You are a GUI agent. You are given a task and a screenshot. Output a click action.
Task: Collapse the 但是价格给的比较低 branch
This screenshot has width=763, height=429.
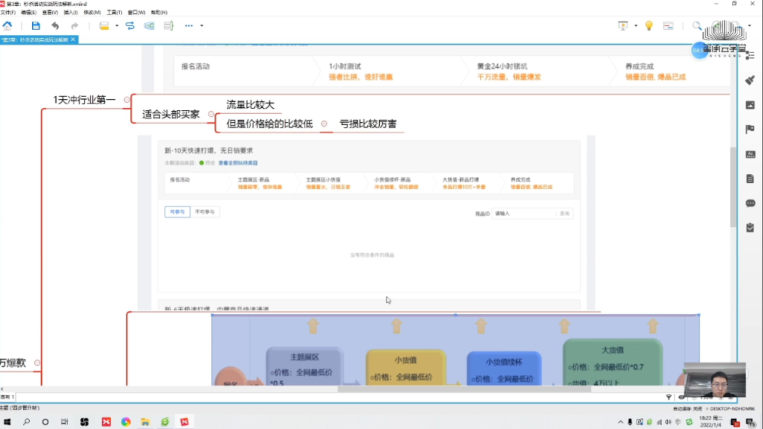pyautogui.click(x=324, y=124)
